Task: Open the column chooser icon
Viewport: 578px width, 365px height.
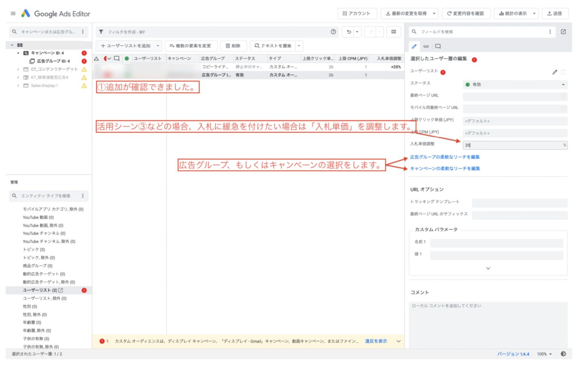Action: (394, 32)
